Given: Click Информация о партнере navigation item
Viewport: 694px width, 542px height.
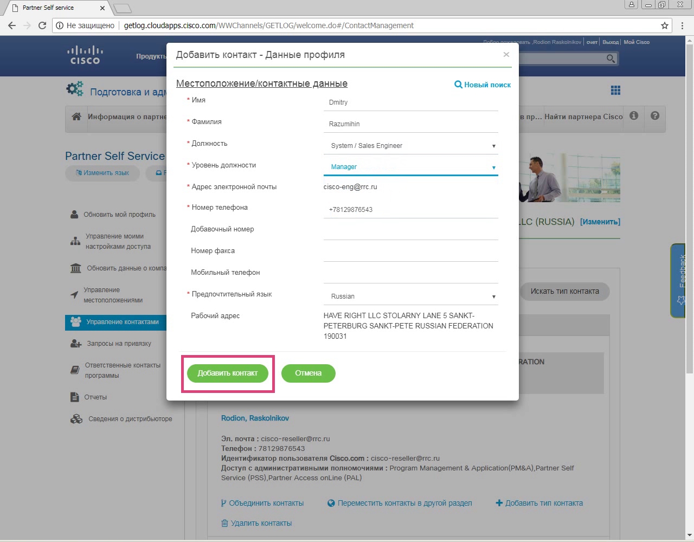Looking at the screenshot, I should (x=127, y=117).
